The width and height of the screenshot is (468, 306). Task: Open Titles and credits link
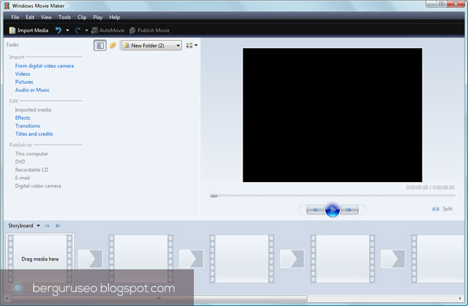click(x=34, y=134)
